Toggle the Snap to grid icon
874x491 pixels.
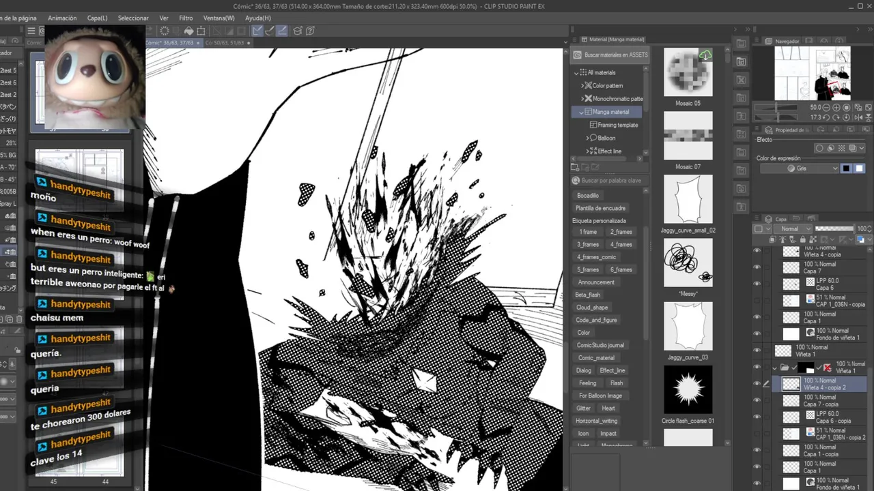pyautogui.click(x=281, y=31)
